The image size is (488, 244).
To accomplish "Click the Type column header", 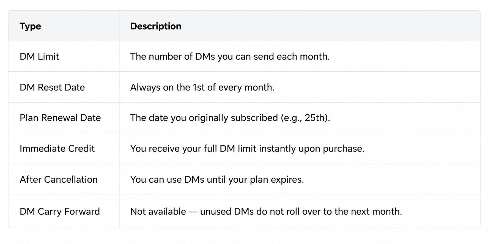I will point(30,26).
